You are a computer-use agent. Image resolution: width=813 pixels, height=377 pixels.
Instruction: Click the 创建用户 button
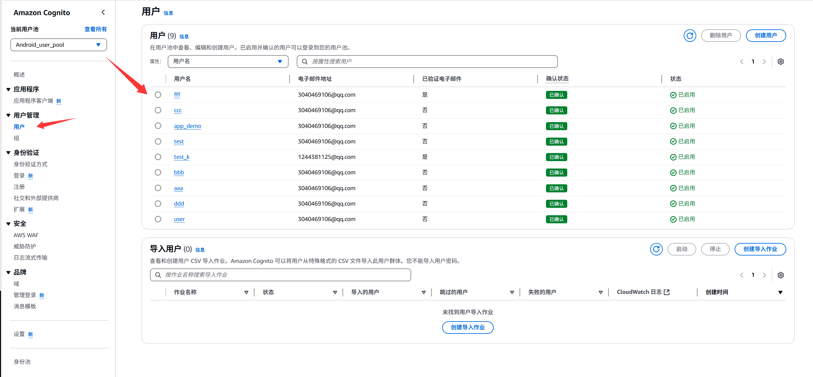click(766, 35)
